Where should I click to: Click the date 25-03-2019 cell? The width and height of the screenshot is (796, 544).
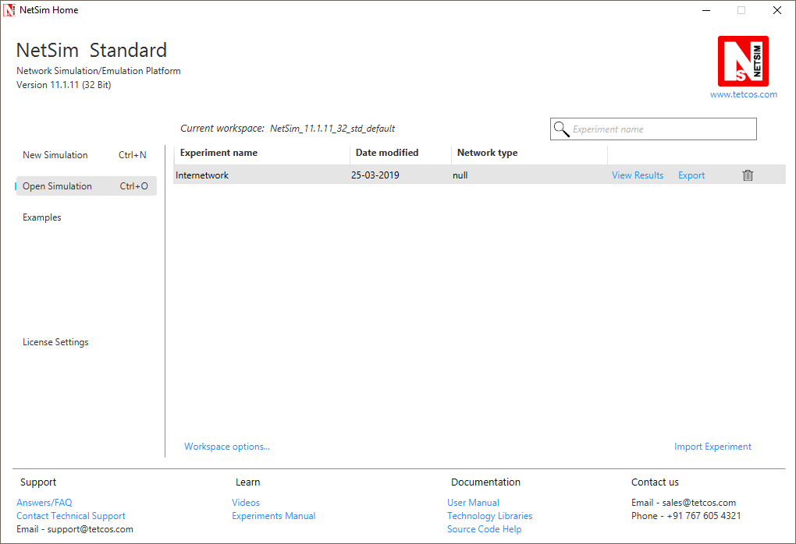pos(375,175)
